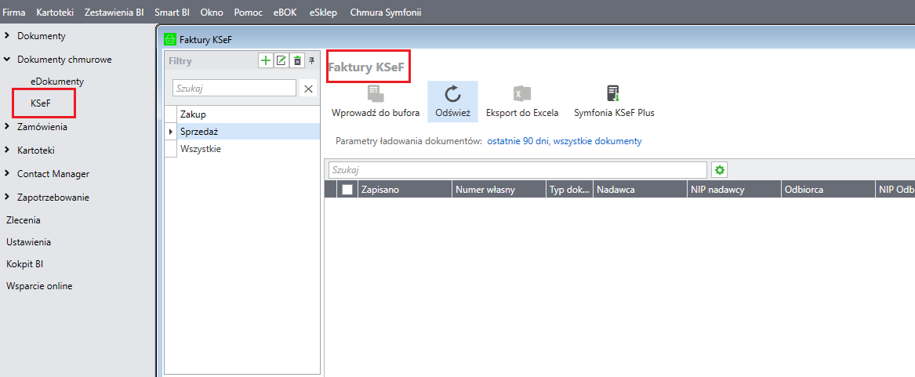Click the edit filter icon
Viewport: 915px width, 377px height.
coord(281,61)
